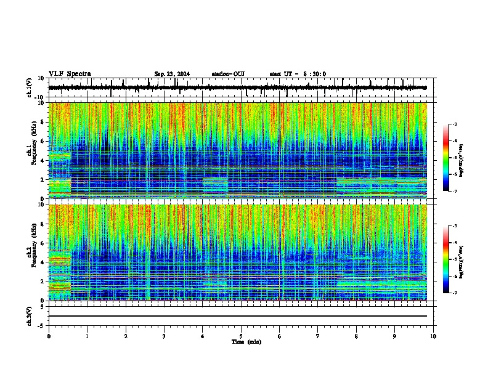Image resolution: width=488 pixels, height=377 pixels.
Task: Click time axis tick label "3"
Action: 164,336
